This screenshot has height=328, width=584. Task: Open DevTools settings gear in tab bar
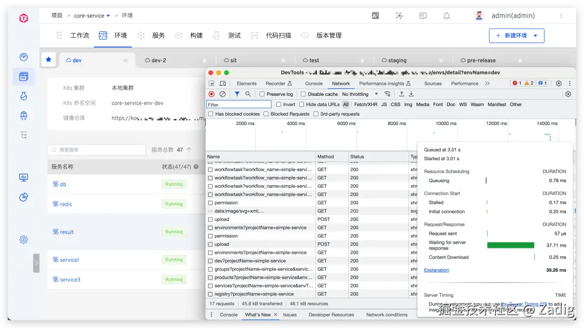point(559,83)
